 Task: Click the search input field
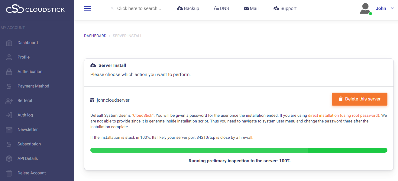click(139, 8)
